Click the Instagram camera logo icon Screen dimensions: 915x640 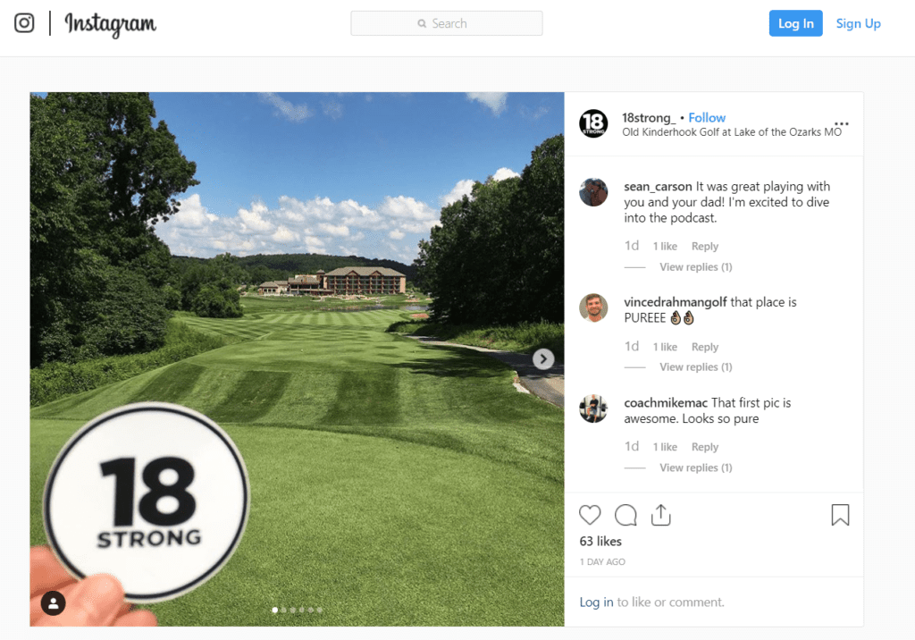coord(24,23)
